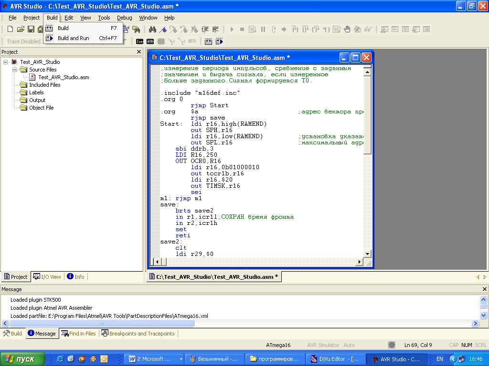Click the Show next statement arrow icon

coord(284,29)
